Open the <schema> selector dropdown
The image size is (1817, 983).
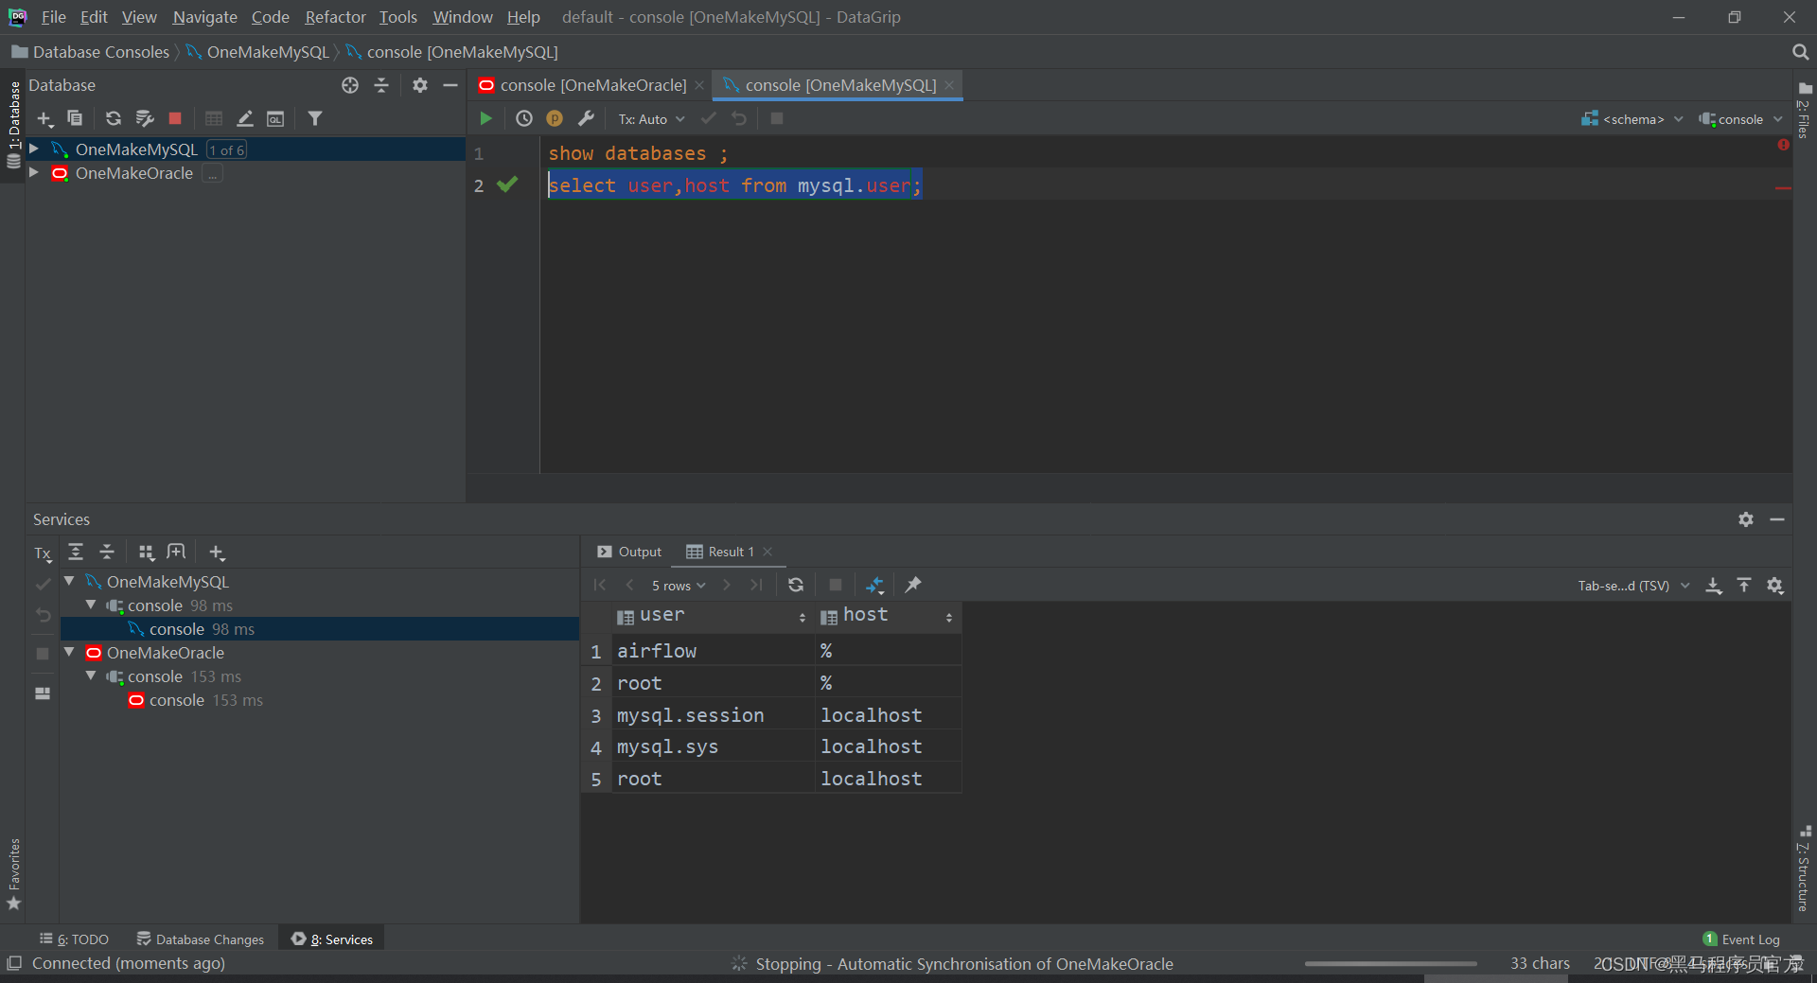[1632, 119]
